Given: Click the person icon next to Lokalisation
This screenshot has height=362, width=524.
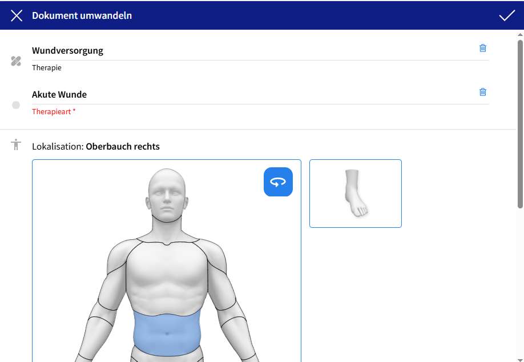Looking at the screenshot, I should coord(16,144).
